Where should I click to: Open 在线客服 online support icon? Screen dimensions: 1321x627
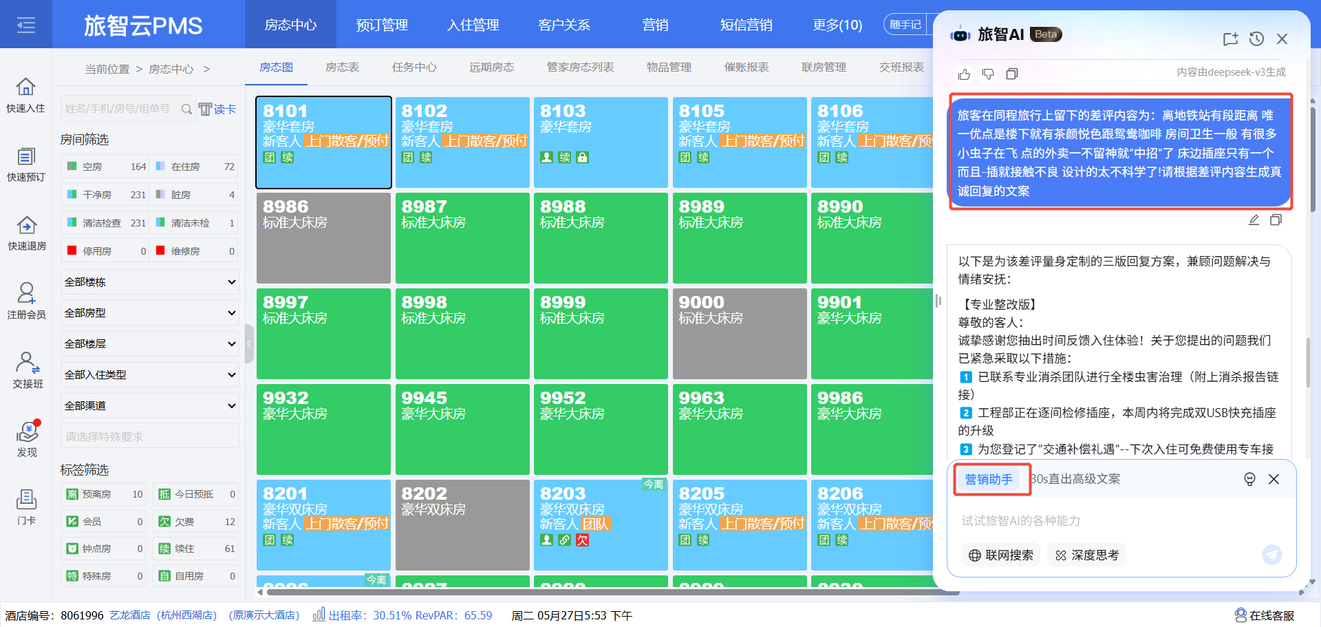click(x=1265, y=615)
